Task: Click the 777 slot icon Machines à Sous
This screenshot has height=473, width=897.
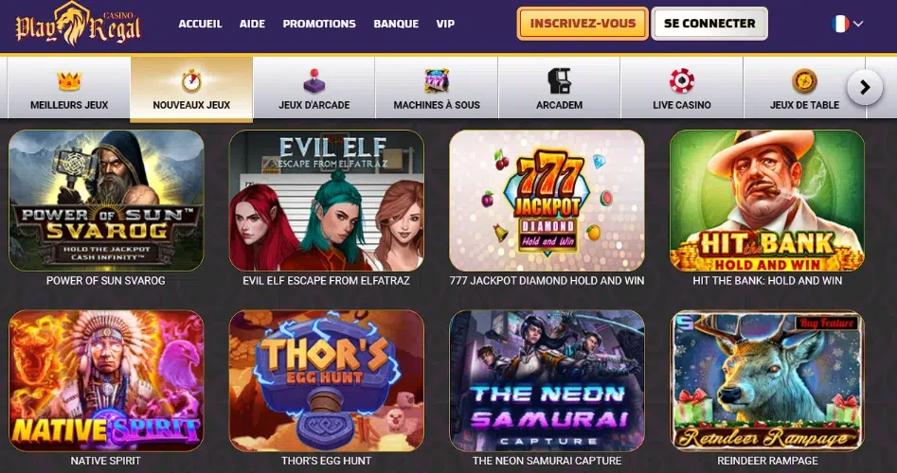Action: click(437, 81)
